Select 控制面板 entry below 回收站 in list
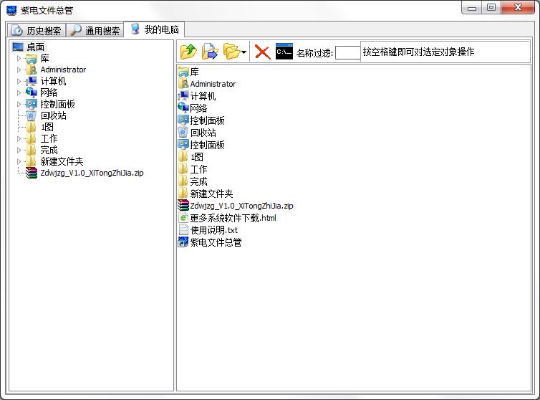 pyautogui.click(x=207, y=145)
